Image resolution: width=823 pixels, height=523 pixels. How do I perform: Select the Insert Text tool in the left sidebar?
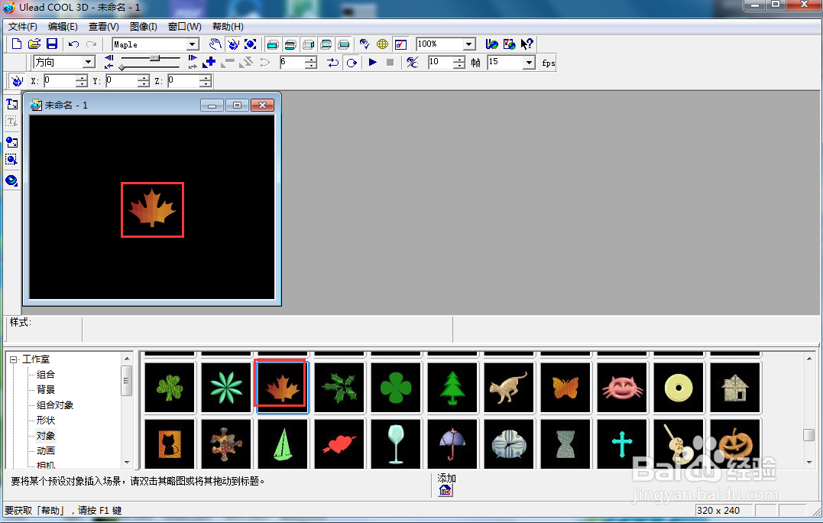(x=11, y=104)
